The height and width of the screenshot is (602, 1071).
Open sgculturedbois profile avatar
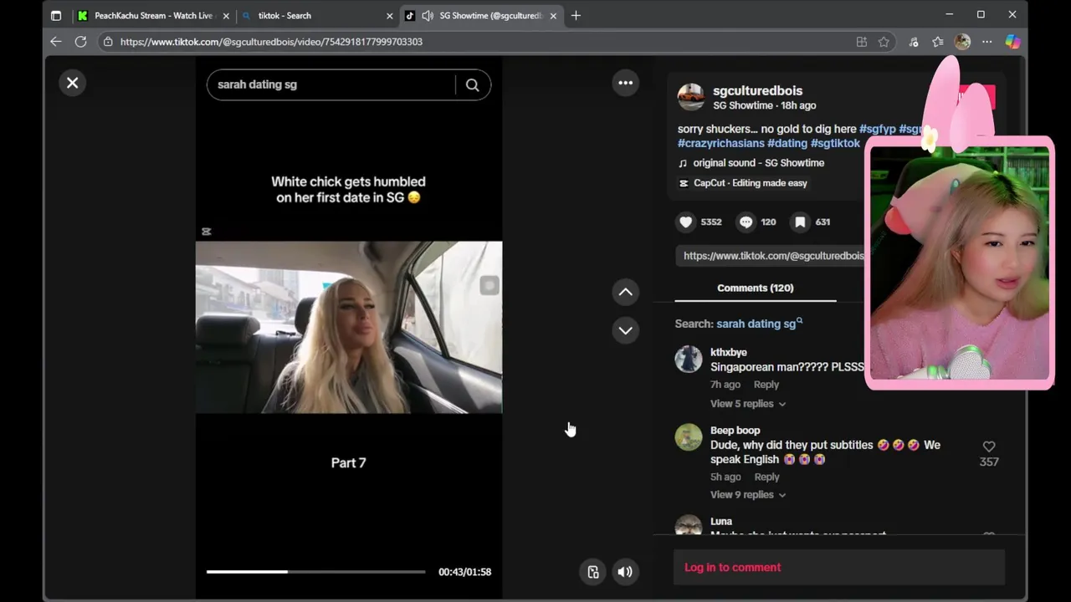690,97
